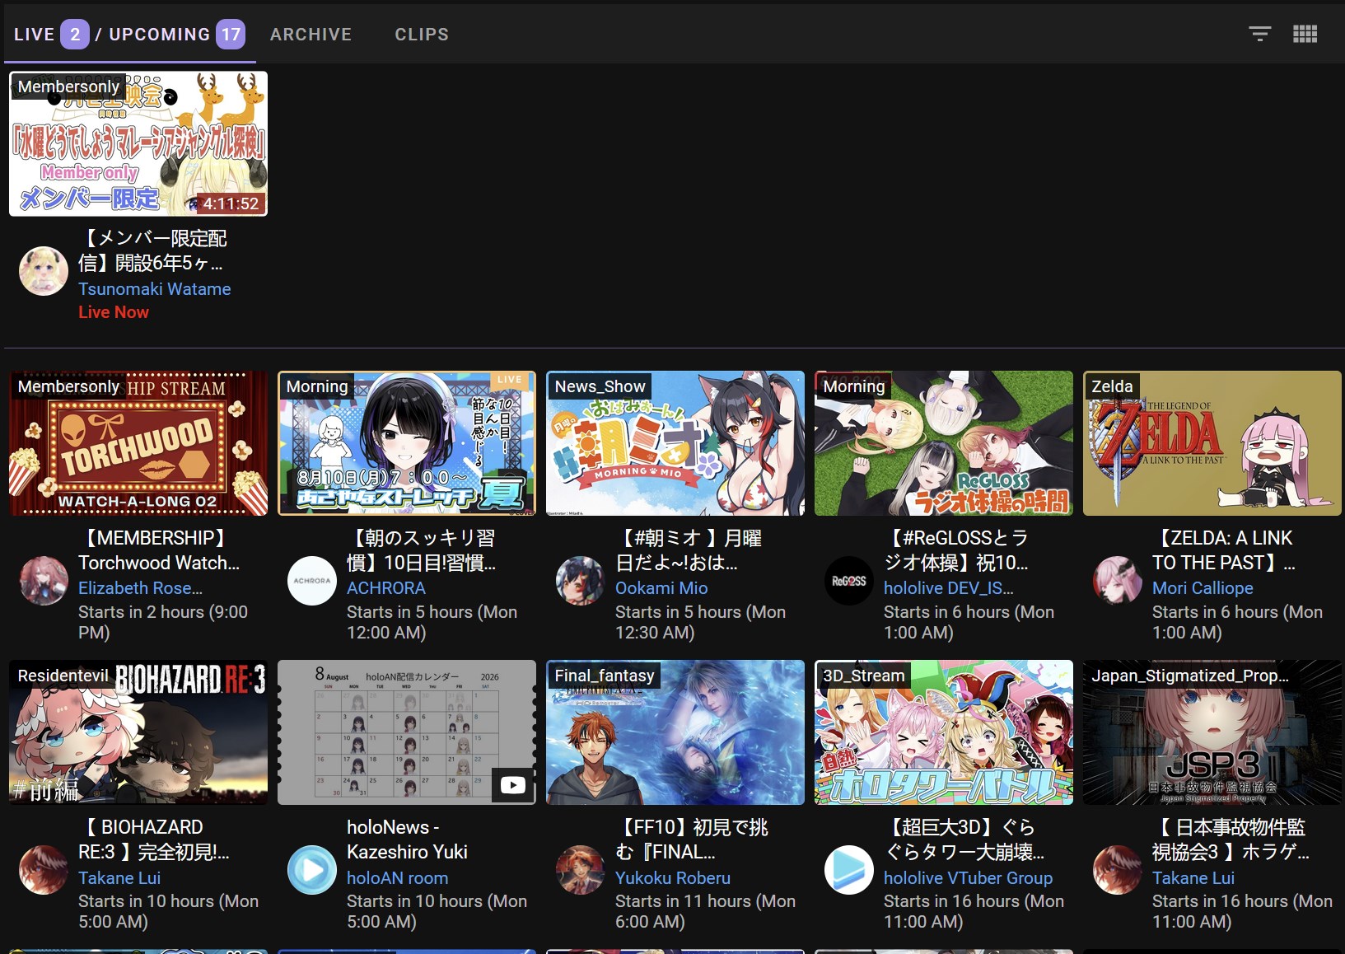Click the Final_fantasy topic tag
Image resolution: width=1345 pixels, height=954 pixels.
pos(605,676)
